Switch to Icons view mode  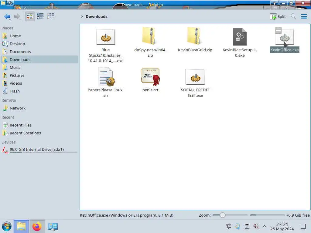tap(30, 16)
